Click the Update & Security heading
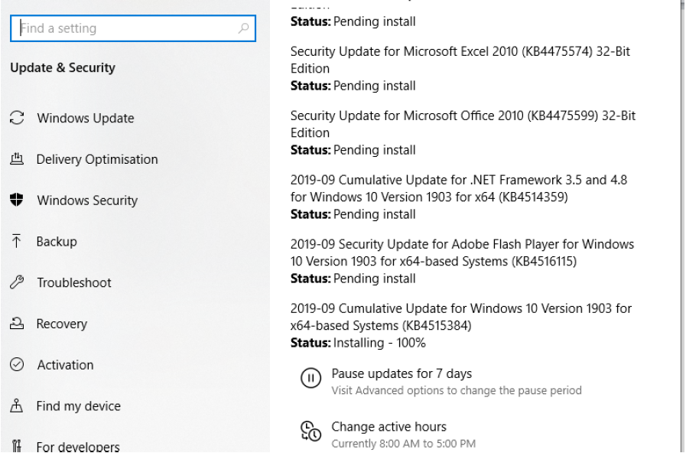 point(63,67)
